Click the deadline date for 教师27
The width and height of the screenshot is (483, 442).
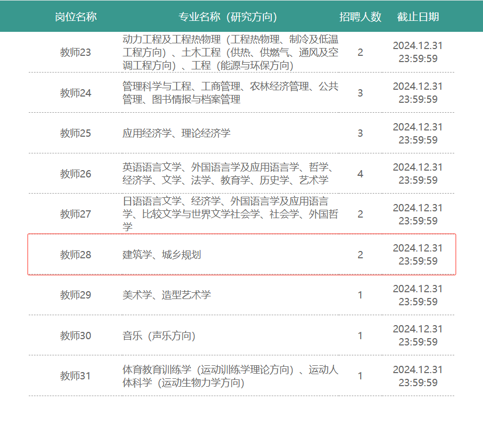[418, 214]
